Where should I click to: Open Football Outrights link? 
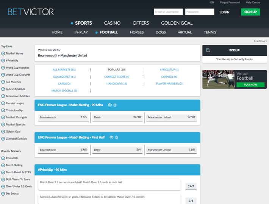tap(16, 118)
